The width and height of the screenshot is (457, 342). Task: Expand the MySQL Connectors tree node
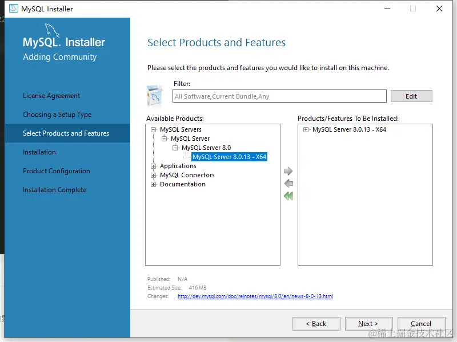pos(153,176)
